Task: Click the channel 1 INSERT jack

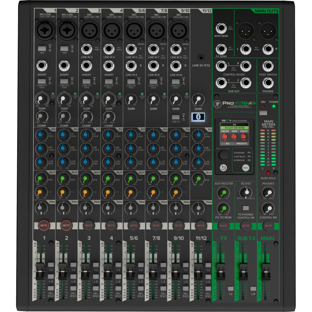Action: [42, 66]
